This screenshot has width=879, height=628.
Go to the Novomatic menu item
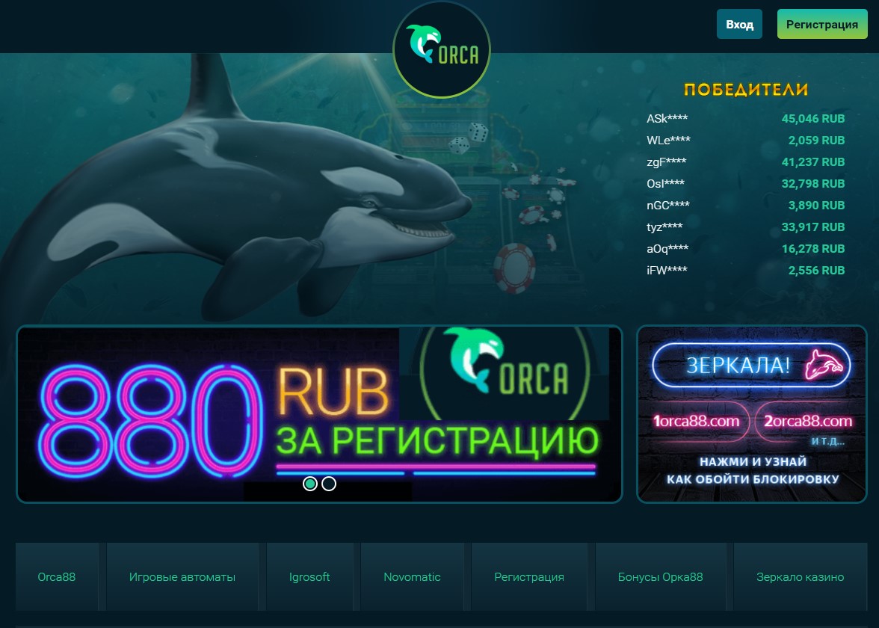coord(412,576)
